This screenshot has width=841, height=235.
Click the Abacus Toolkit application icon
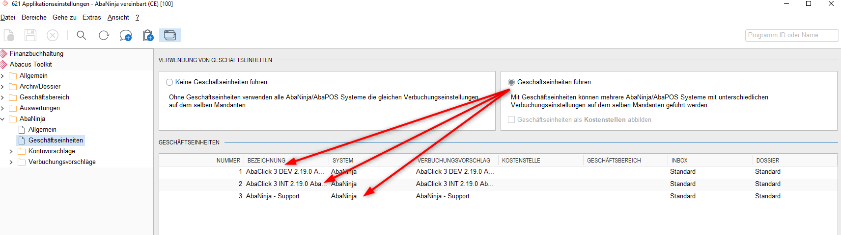tap(4, 64)
